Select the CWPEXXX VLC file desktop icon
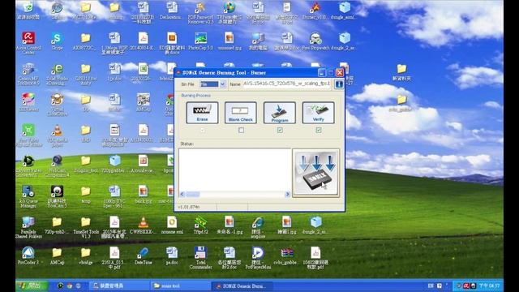The image size is (519, 292). pos(143,225)
